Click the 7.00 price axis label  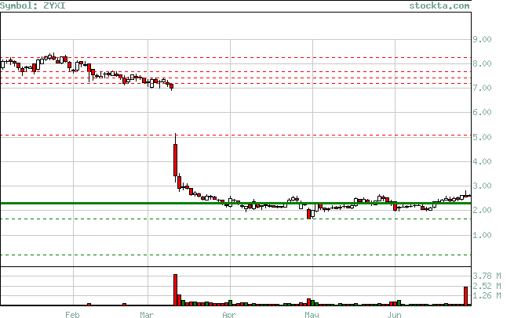pos(482,88)
